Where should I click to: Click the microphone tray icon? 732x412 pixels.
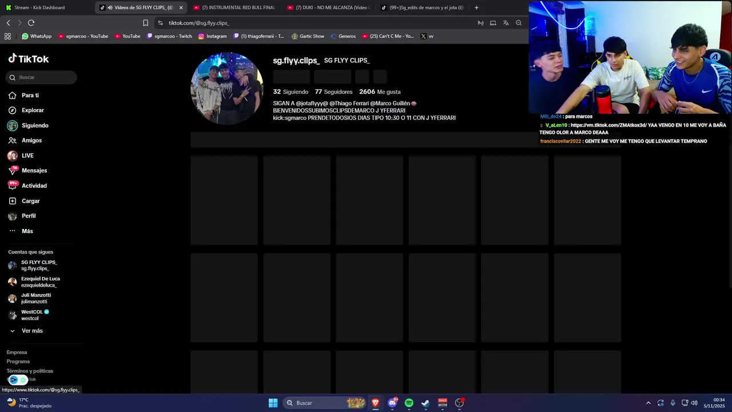(x=673, y=403)
